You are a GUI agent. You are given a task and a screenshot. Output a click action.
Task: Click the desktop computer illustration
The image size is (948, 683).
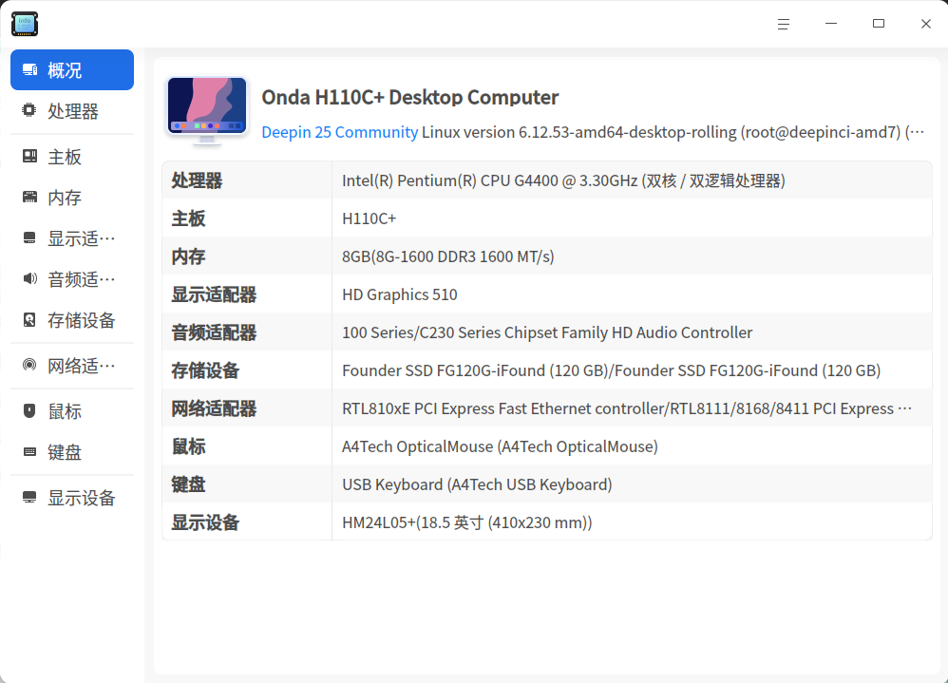click(207, 111)
